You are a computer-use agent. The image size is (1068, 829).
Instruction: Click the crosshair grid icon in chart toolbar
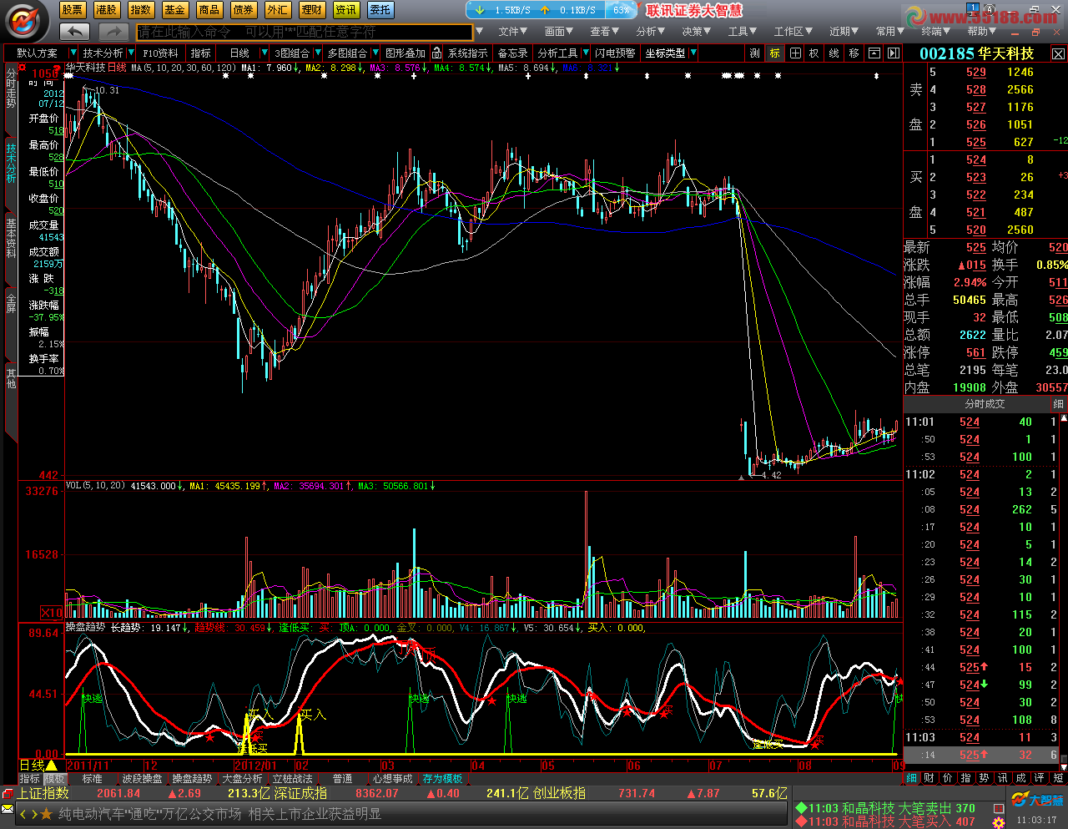[x=795, y=53]
